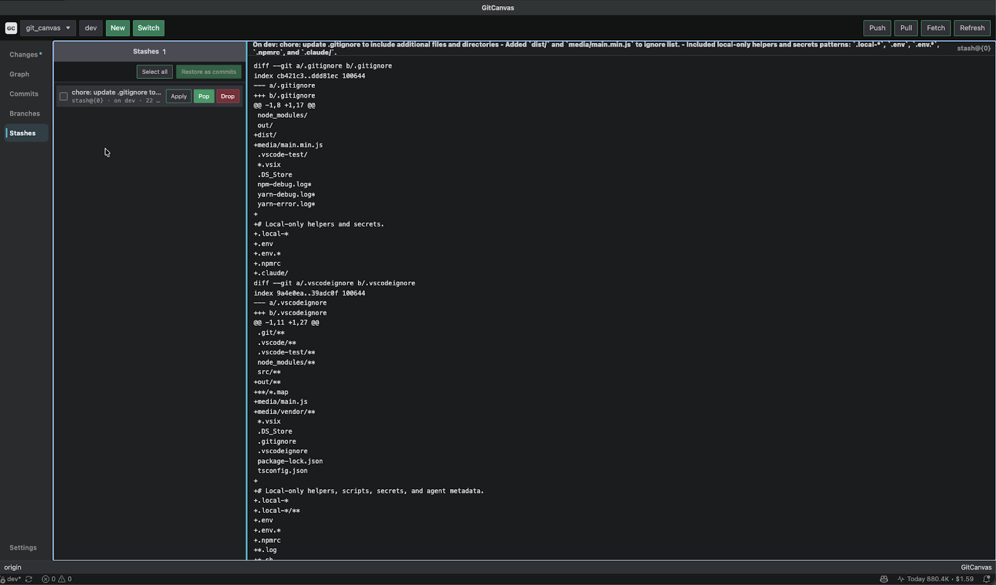Click the New branch button

(118, 28)
